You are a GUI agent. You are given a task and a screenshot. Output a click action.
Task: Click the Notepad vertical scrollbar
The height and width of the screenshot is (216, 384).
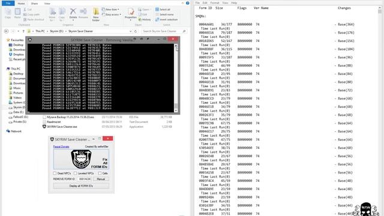pos(380,110)
